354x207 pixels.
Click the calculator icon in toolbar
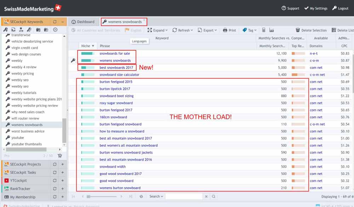(x=263, y=30)
